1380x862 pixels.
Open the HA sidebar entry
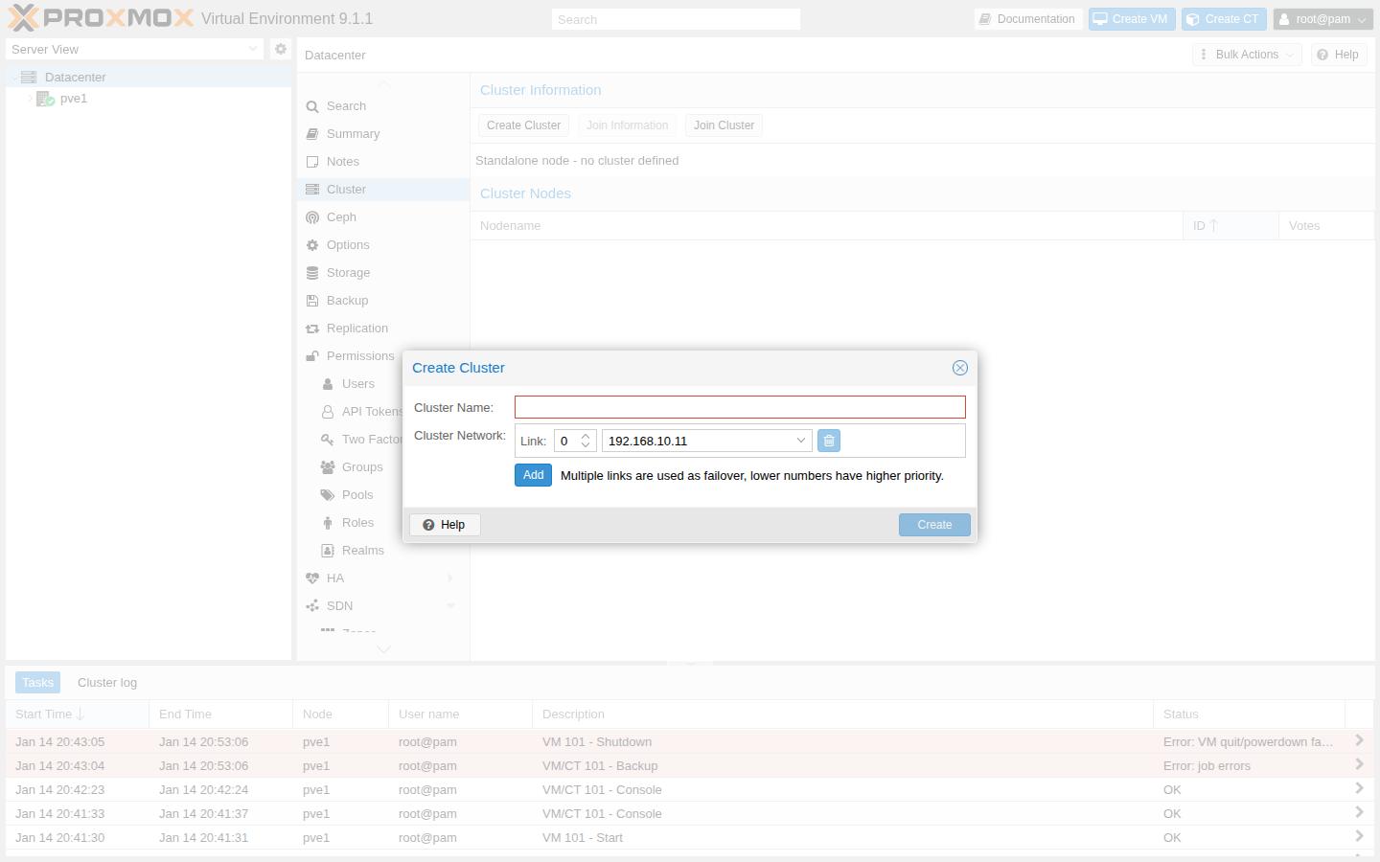click(x=335, y=578)
